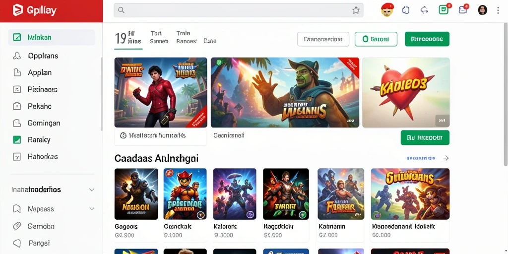Click the tag icon beside Samoba
Screen dimensions: 508x254
pyautogui.click(x=17, y=226)
